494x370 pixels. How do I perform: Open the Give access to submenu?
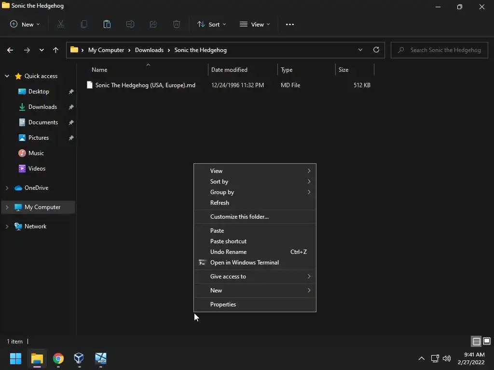coord(255,277)
